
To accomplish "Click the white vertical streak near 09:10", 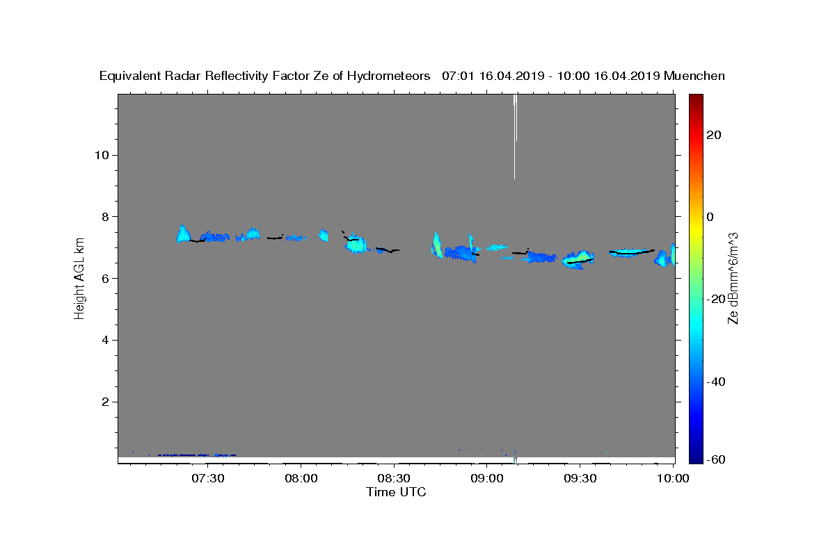I will (x=515, y=136).
